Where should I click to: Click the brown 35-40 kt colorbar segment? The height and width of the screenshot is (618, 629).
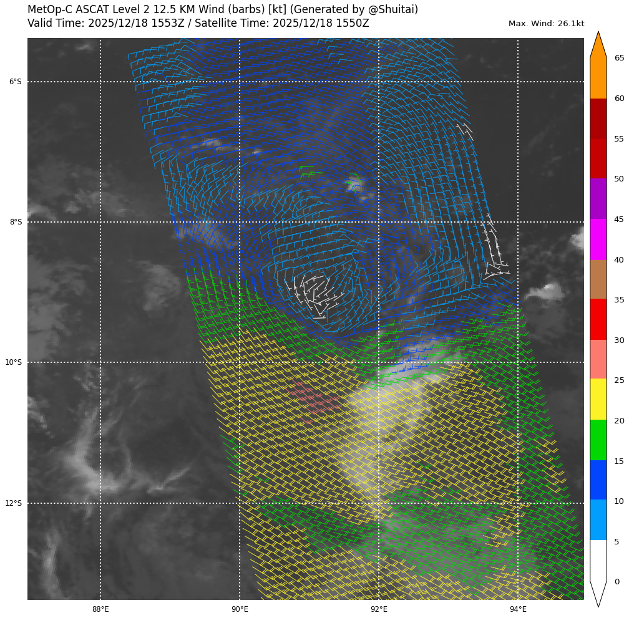click(598, 279)
